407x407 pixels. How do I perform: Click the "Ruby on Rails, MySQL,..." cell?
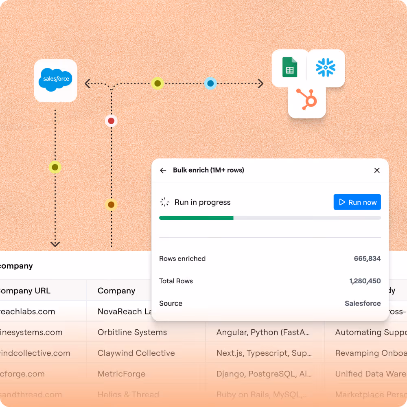point(265,394)
